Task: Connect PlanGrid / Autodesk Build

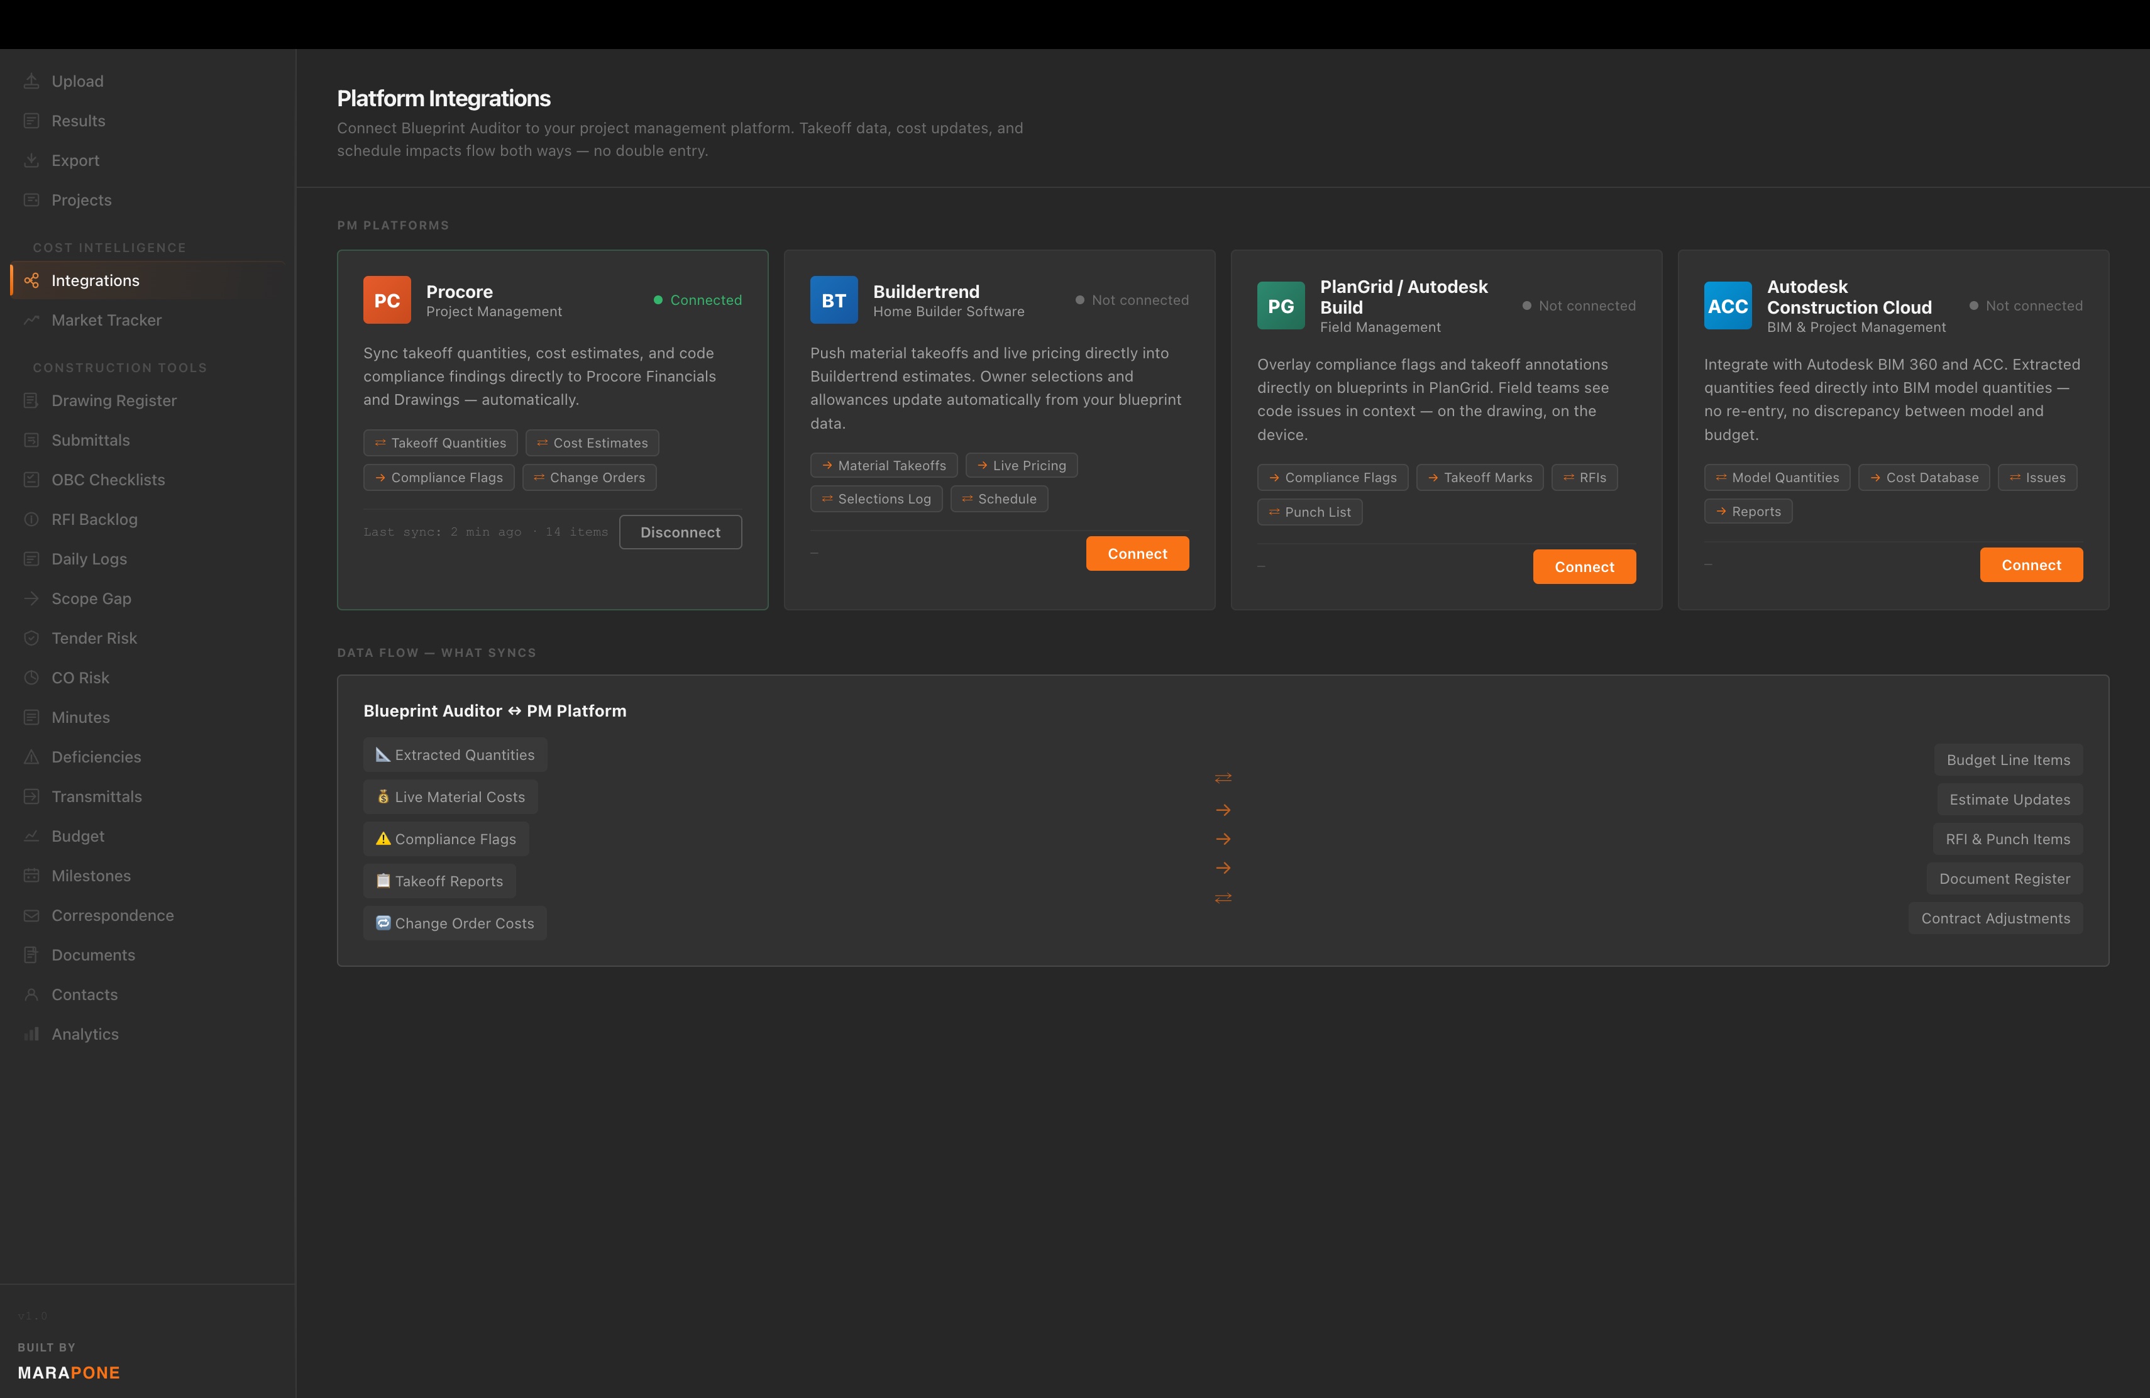Action: coord(1584,567)
